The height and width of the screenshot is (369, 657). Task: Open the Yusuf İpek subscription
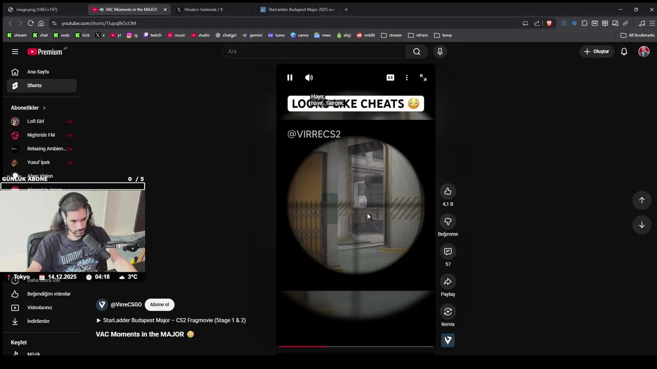[42, 162]
